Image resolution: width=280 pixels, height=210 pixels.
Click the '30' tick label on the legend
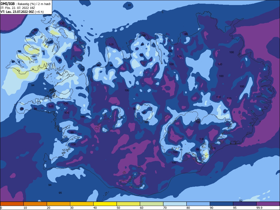72,208
